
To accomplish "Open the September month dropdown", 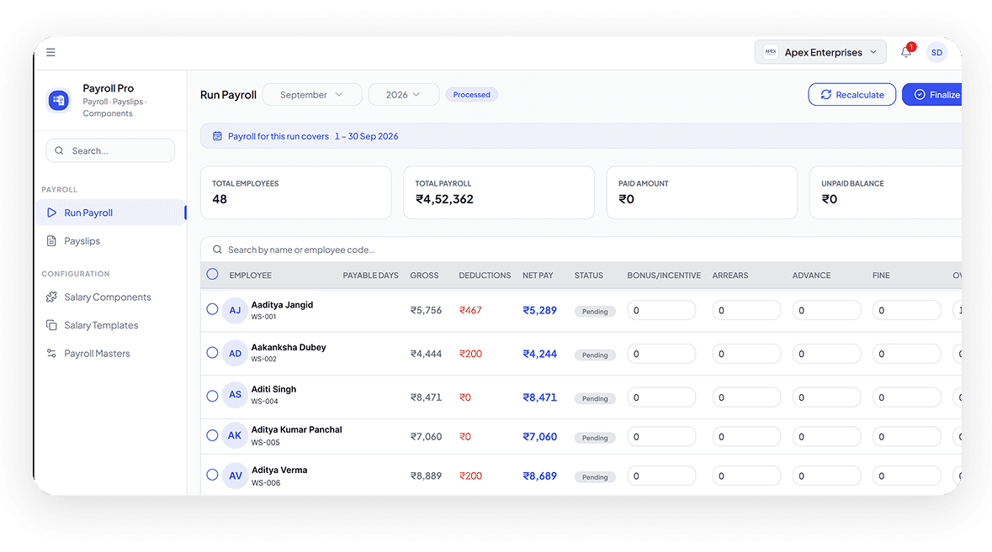I will click(312, 95).
